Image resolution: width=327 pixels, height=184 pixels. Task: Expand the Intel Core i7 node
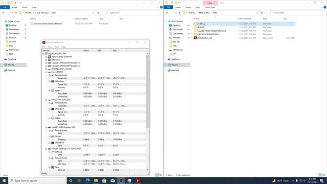(46, 60)
